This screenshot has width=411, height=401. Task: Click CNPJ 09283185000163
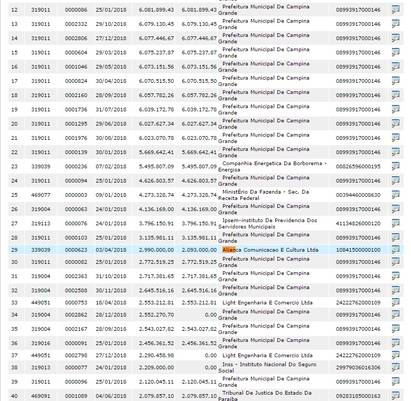pyautogui.click(x=358, y=396)
